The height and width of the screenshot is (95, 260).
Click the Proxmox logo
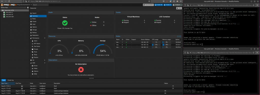coord(8,5)
